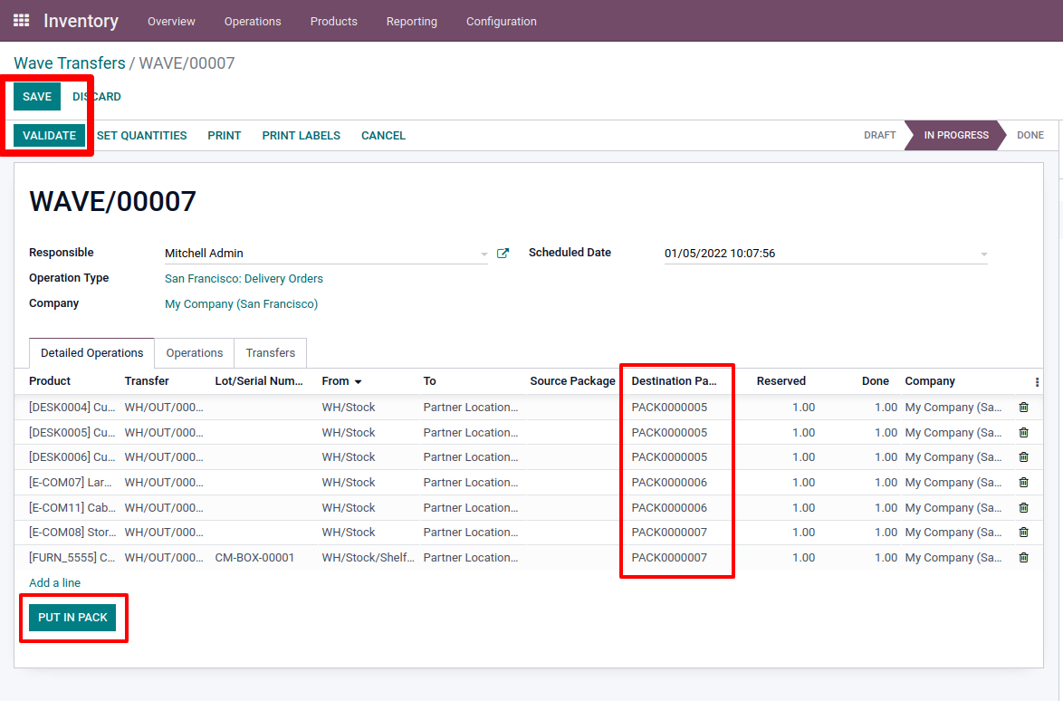Viewport: 1063px width, 701px height.
Task: Click the Save button
Action: (x=37, y=96)
